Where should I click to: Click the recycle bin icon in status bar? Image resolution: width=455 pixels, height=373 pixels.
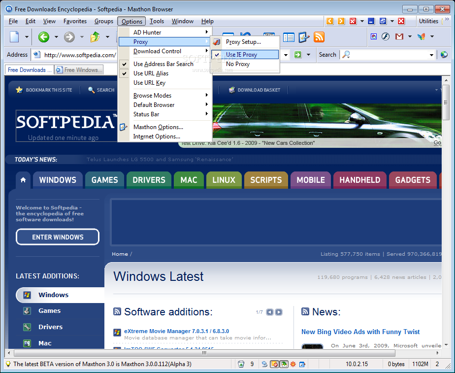click(x=241, y=364)
